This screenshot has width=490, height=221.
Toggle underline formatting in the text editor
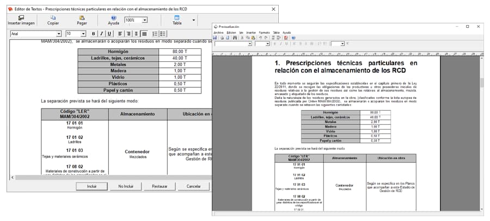click(109, 34)
